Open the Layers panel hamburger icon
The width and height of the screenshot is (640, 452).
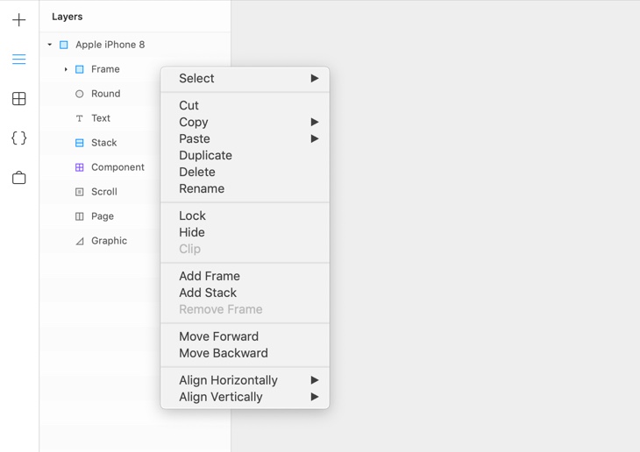(x=19, y=60)
